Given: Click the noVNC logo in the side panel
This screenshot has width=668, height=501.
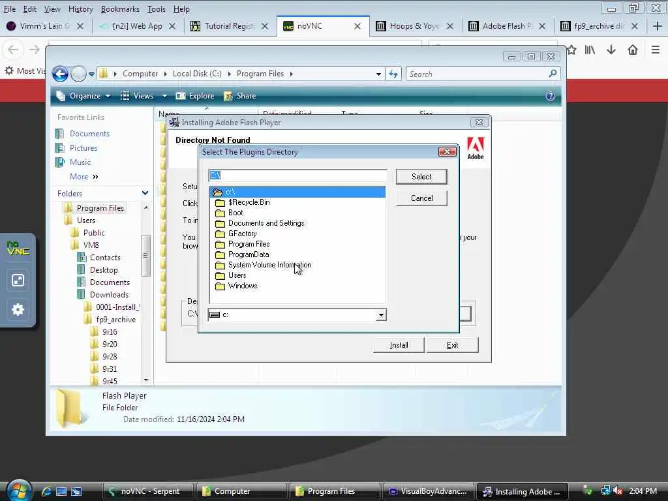Looking at the screenshot, I should click(x=18, y=249).
